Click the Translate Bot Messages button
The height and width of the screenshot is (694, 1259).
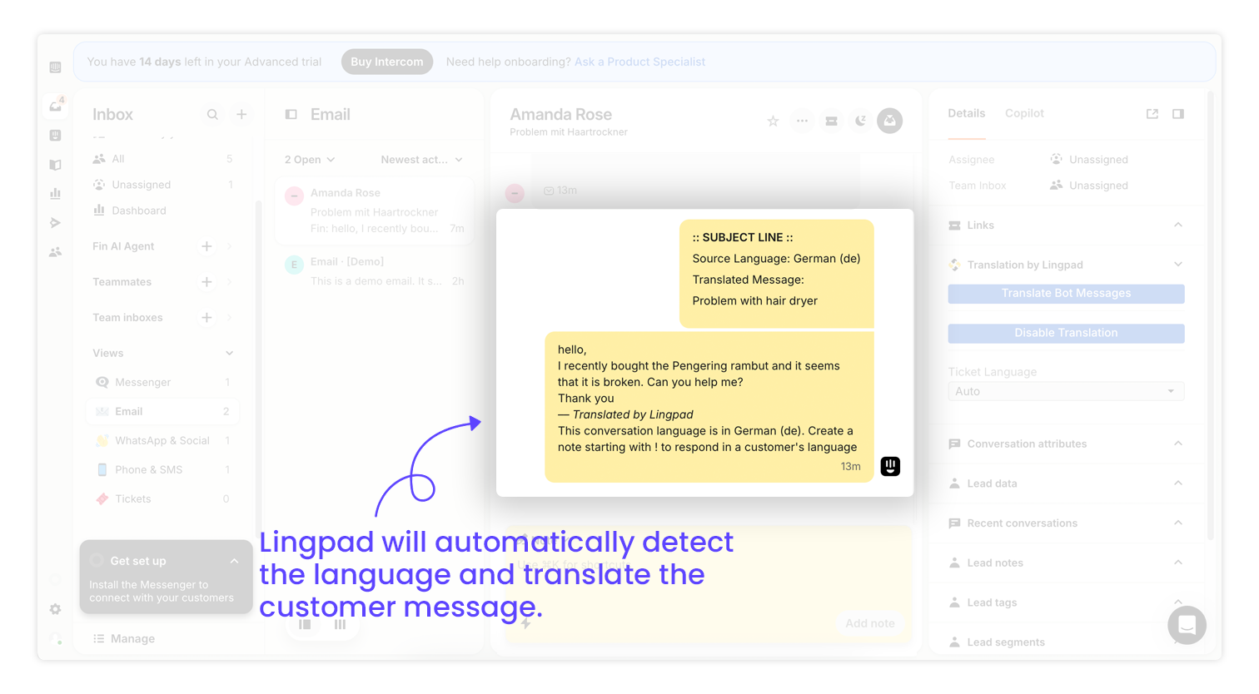pyautogui.click(x=1066, y=294)
